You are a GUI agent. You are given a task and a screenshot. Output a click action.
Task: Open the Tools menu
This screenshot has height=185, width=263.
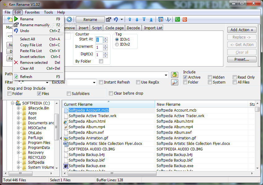48,12
